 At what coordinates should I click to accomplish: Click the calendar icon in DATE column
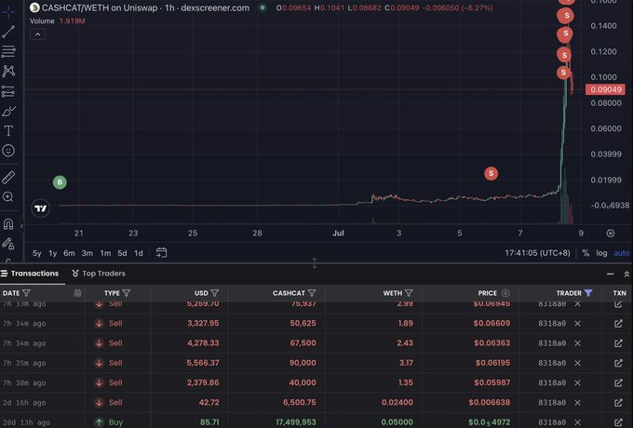point(77,293)
